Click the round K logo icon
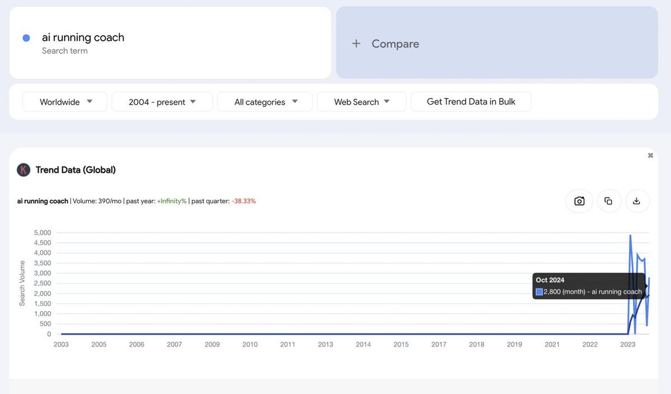Screen dimensions: 671x394 point(24,170)
